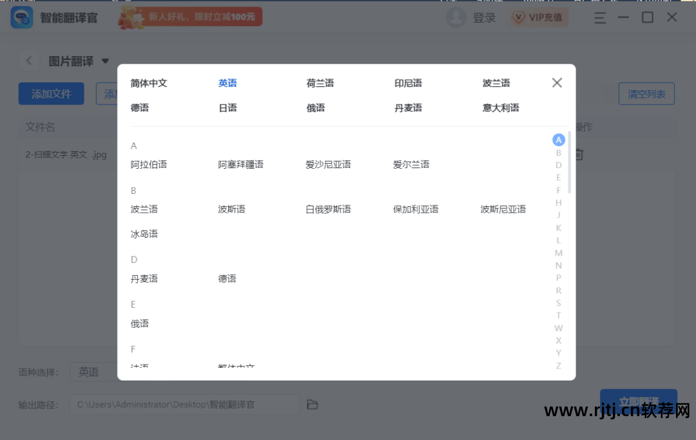This screenshot has width=696, height=440.
Task: Jump to letter H in alphabet index
Action: click(x=558, y=203)
